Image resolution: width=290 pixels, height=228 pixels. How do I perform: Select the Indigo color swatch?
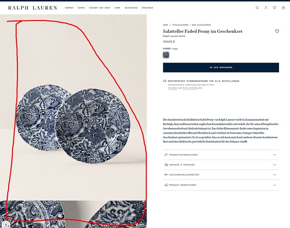pos(166,55)
